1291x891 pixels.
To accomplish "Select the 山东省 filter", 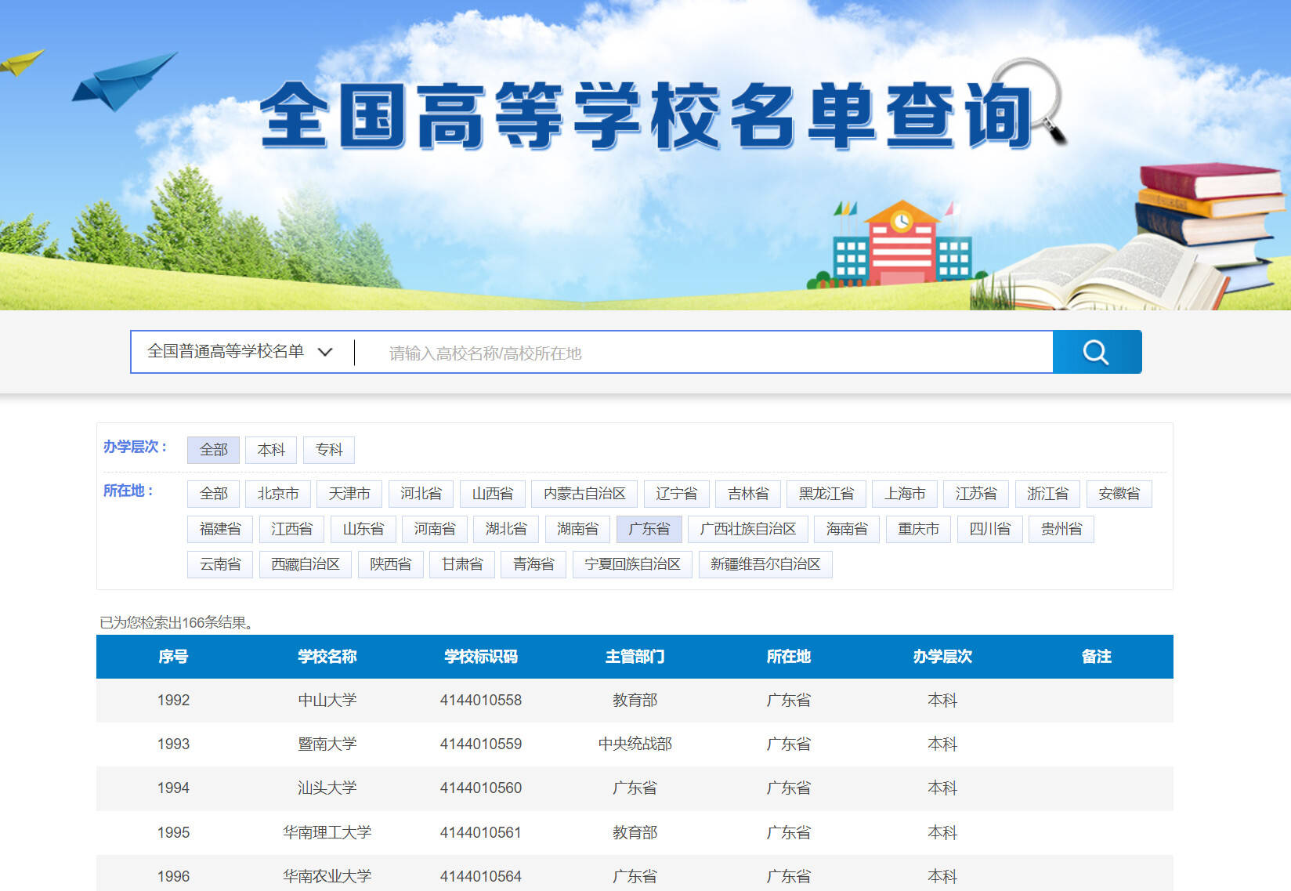I will (363, 529).
